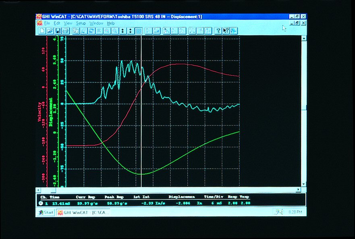355x239 pixels.
Task: Click the displacement value -2.004
Action: click(x=183, y=204)
